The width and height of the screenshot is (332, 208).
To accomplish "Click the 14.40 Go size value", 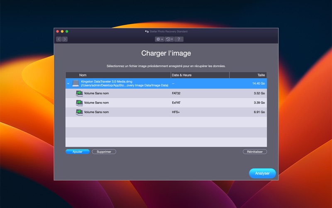I will (259, 84).
